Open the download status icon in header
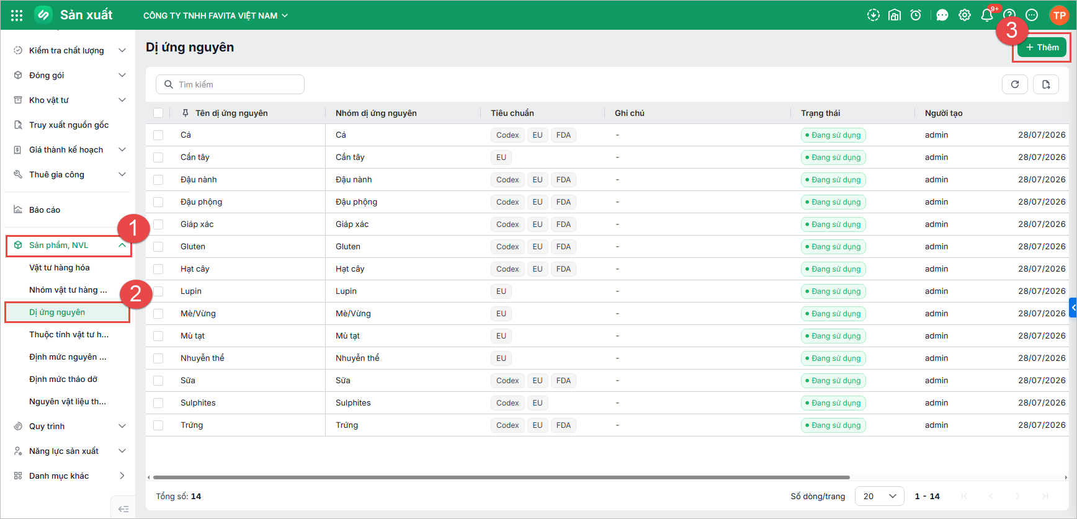The image size is (1077, 519). point(874,15)
